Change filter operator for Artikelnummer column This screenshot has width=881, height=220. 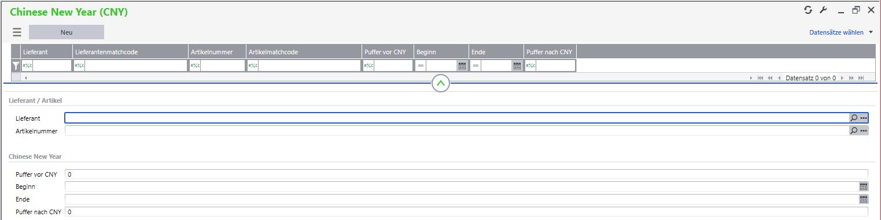(x=195, y=66)
